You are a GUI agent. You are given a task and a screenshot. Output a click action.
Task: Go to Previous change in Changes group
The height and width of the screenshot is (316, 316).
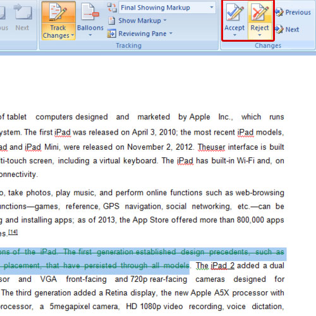293,13
